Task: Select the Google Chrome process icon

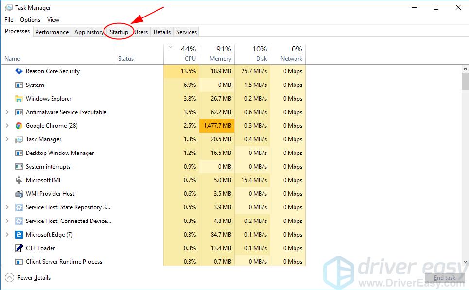Action: (18, 126)
